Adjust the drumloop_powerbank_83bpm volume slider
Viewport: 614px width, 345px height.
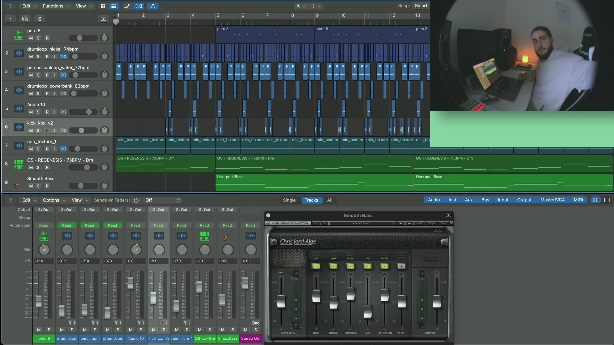point(83,94)
